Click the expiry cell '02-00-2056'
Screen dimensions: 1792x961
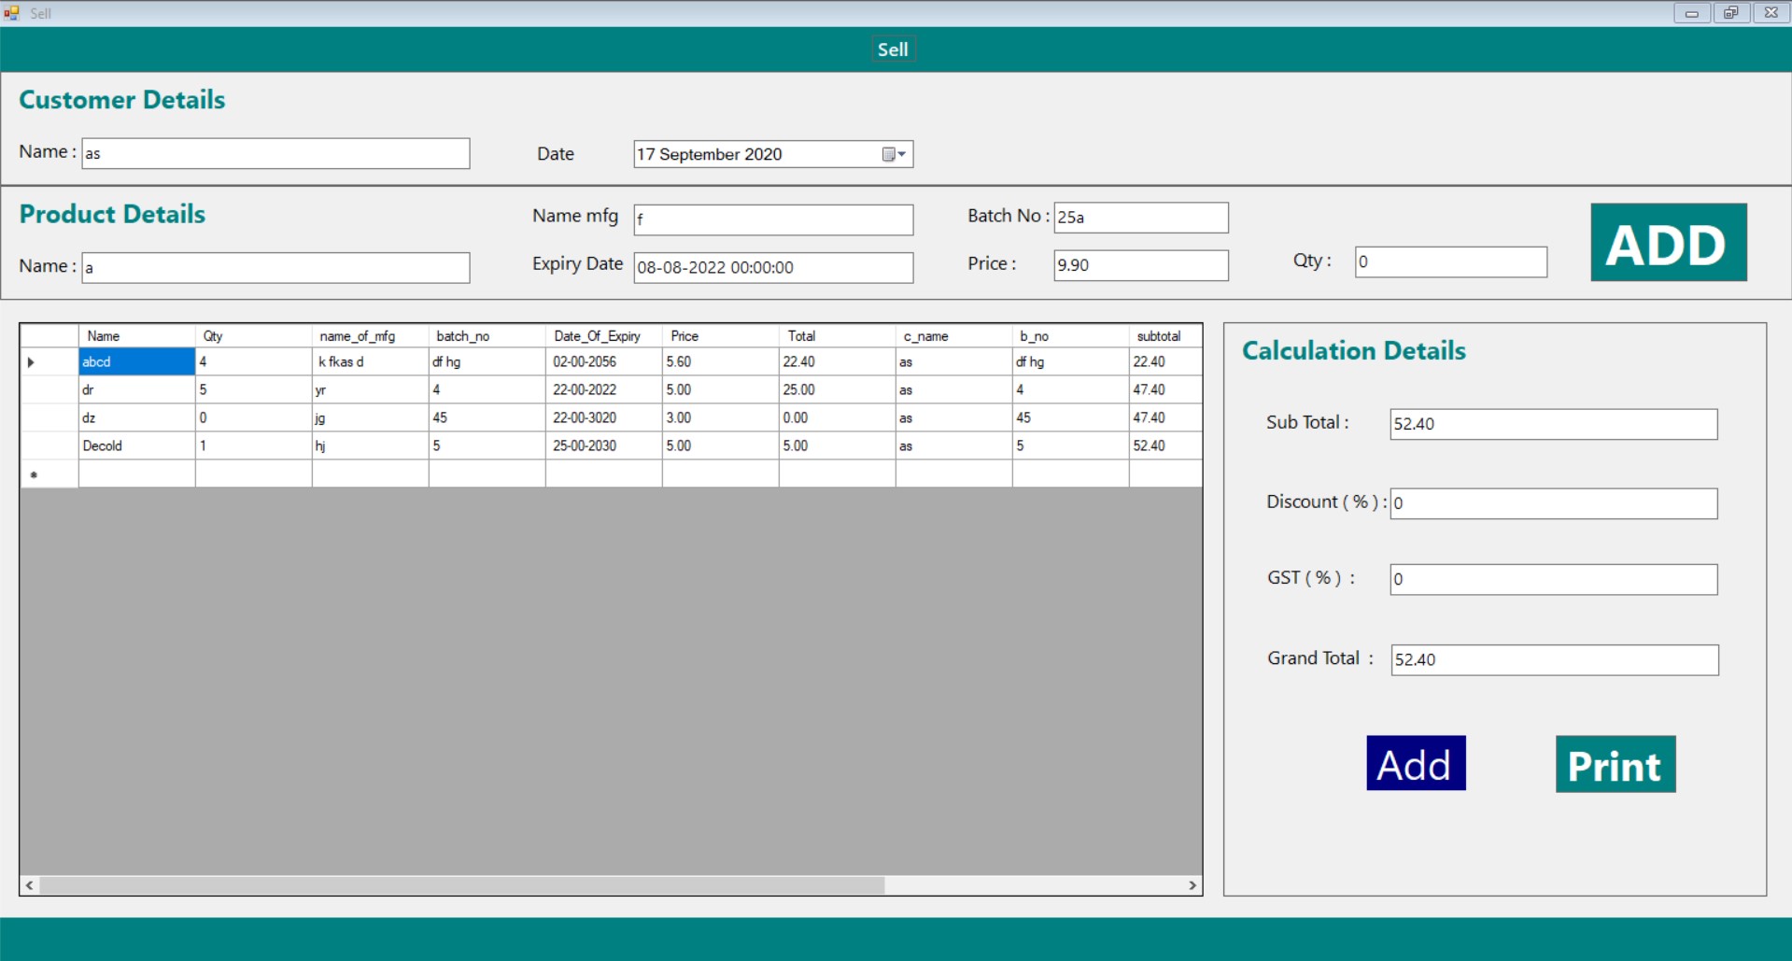click(x=603, y=361)
